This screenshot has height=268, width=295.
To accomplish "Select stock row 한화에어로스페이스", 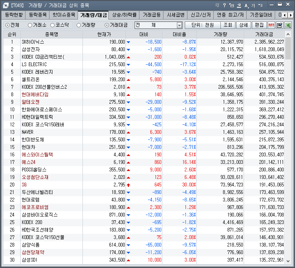I will point(144,110).
